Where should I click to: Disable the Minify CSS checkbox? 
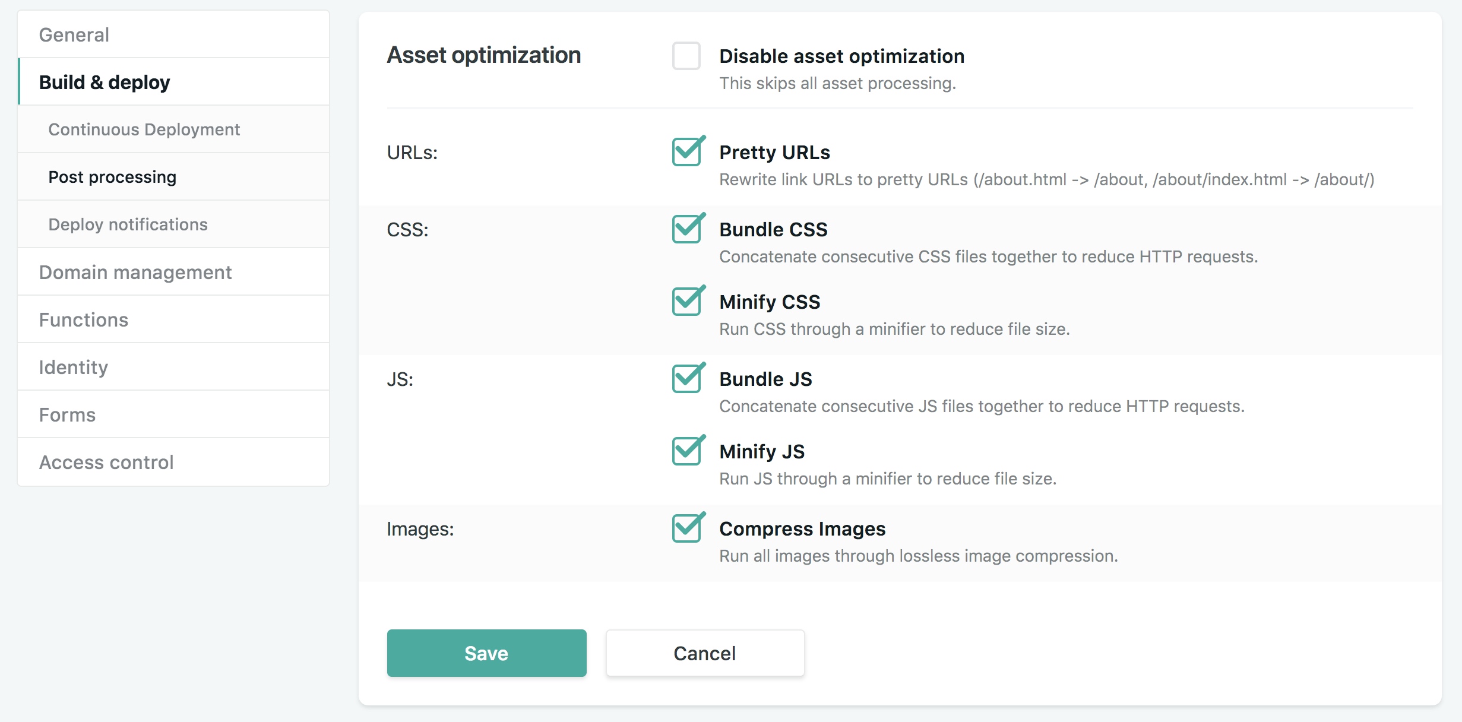coord(686,302)
